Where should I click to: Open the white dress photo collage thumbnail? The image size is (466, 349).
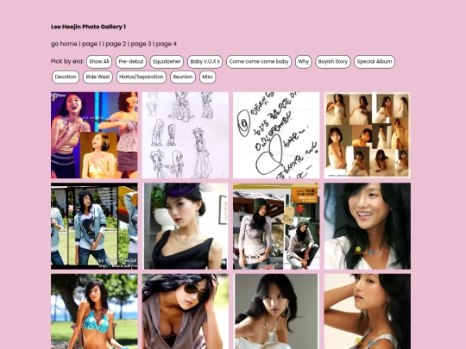[368, 135]
